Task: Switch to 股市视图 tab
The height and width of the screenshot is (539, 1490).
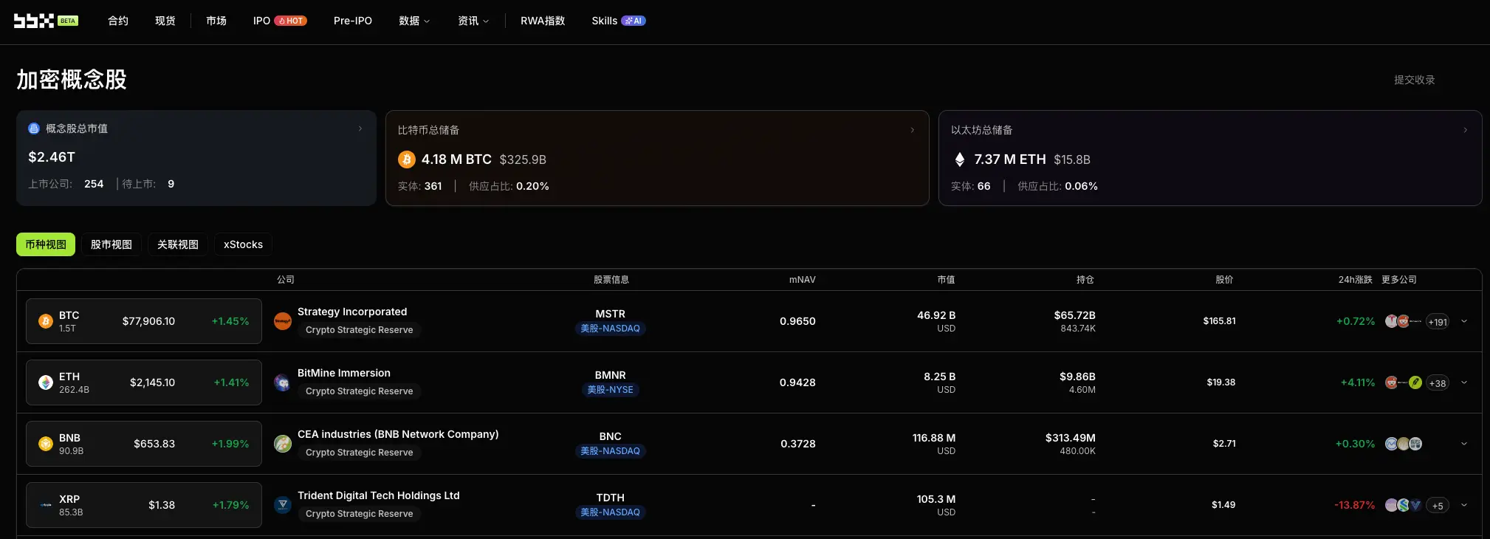Action: [x=111, y=244]
